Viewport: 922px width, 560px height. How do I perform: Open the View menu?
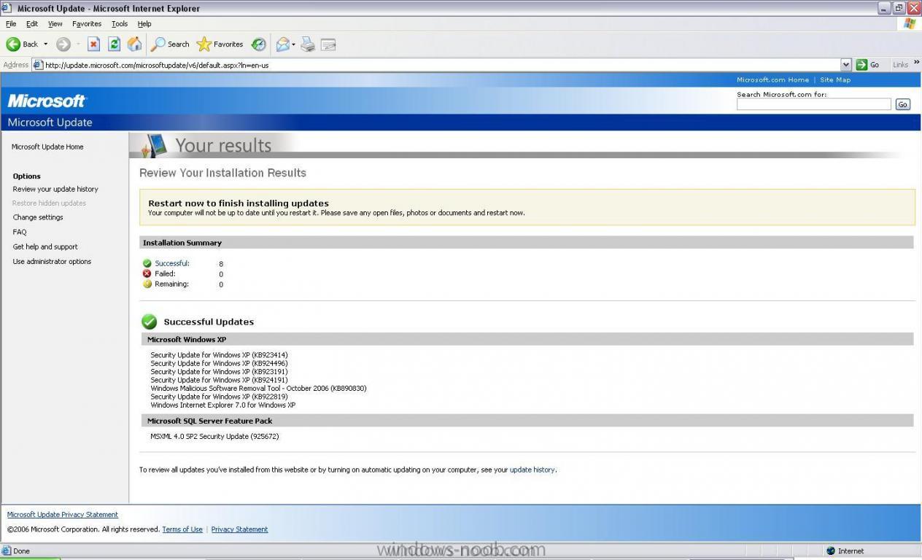[55, 24]
